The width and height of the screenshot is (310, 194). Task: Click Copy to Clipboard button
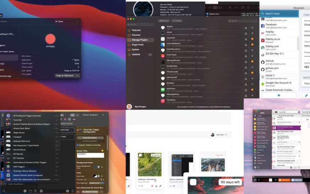pos(67,76)
